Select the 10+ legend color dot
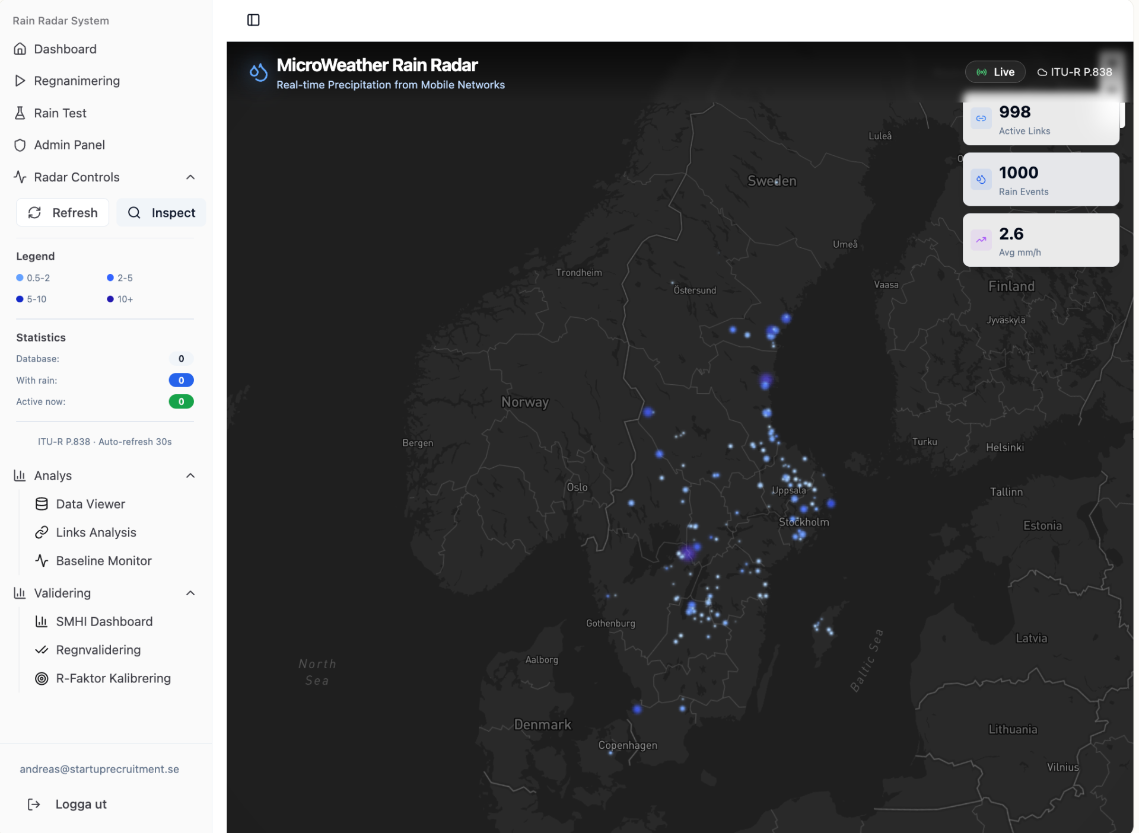This screenshot has height=833, width=1139. [x=110, y=299]
